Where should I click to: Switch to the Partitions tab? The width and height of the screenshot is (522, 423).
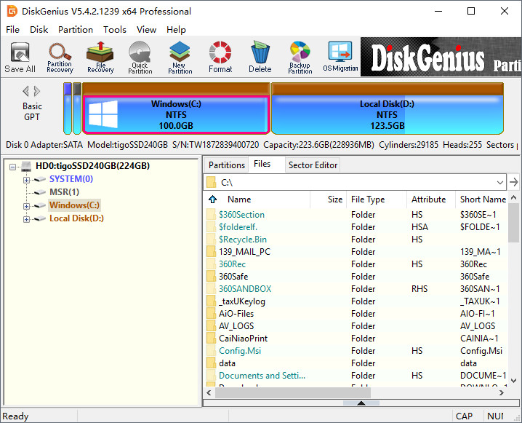tap(226, 165)
